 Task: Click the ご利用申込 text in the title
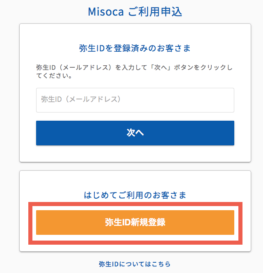point(155,11)
